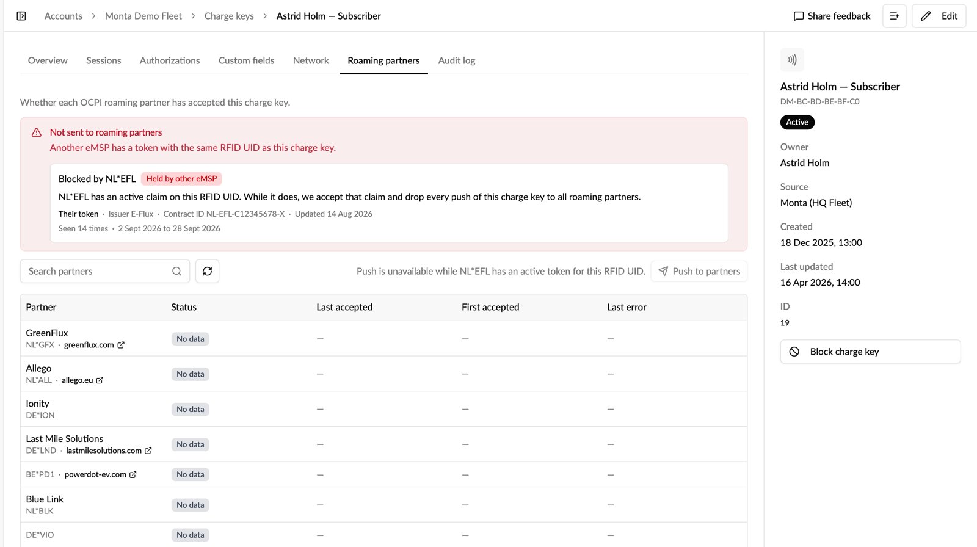Select the Roaming partners tab
This screenshot has height=547, width=977.
click(383, 60)
